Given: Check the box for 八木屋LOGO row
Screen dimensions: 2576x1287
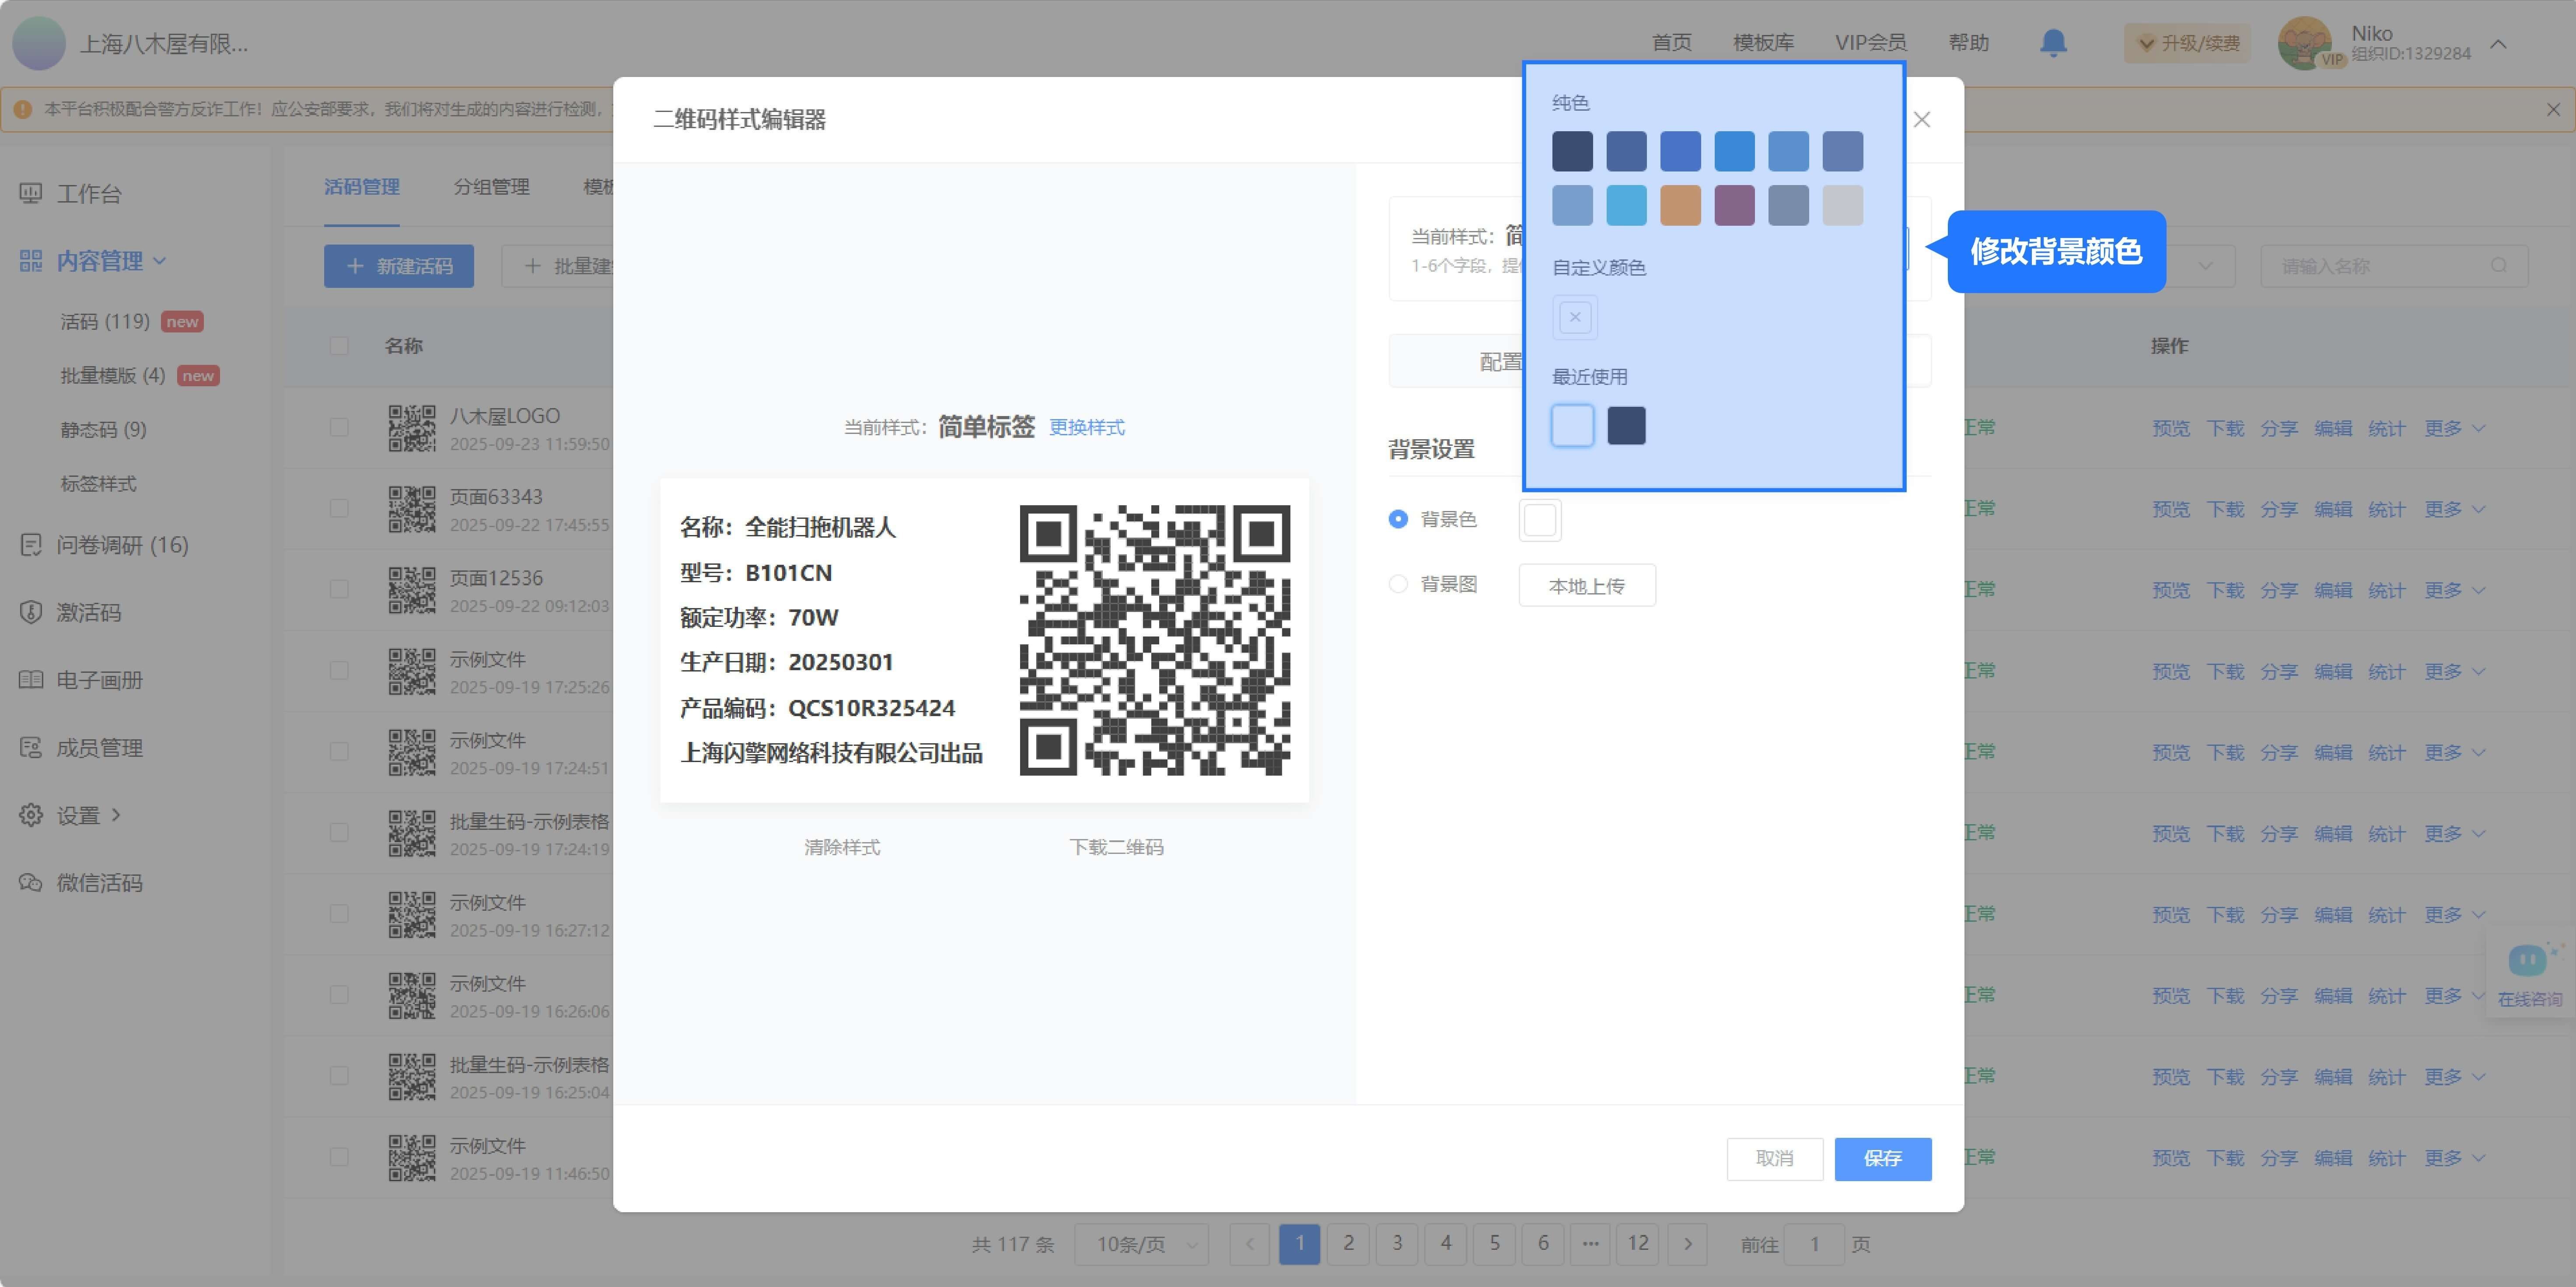Looking at the screenshot, I should (339, 428).
